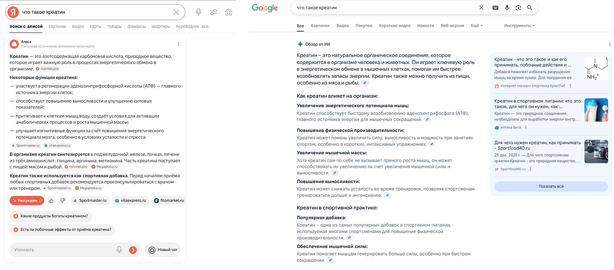
Task: Switch to Google 'Картинки' tab
Action: coord(320,25)
